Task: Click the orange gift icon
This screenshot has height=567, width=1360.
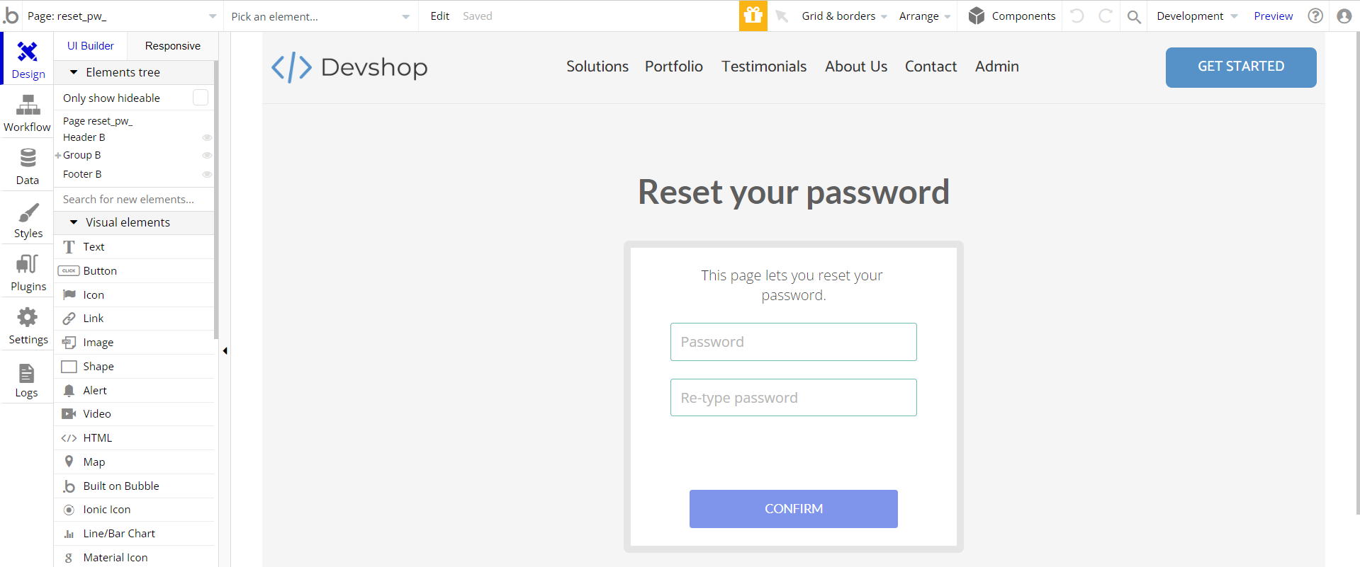Action: coord(753,16)
